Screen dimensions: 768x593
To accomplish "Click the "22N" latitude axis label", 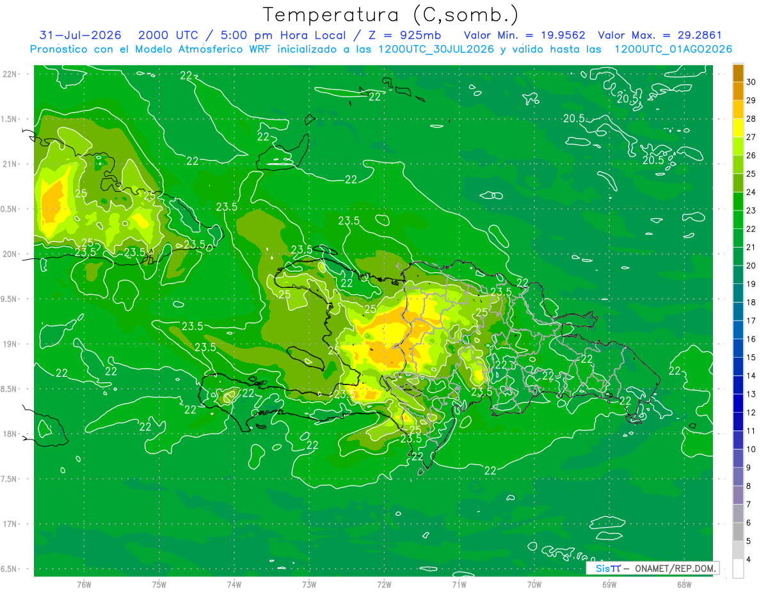I will tap(10, 74).
